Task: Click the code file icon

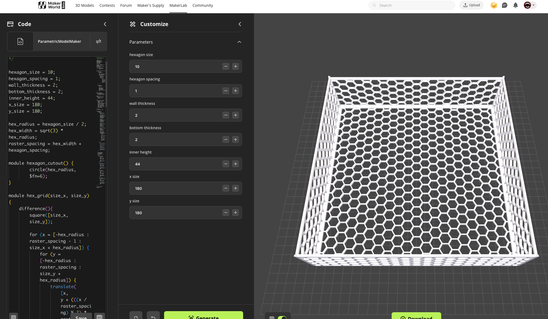Action: [20, 41]
